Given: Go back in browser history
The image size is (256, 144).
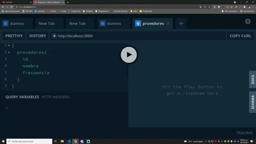Looking at the screenshot, I should point(3,7).
